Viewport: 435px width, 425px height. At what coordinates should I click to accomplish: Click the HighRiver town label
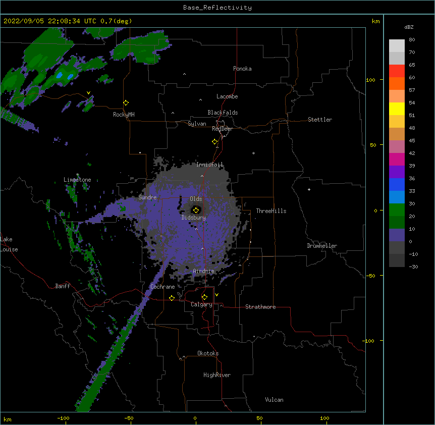217,375
